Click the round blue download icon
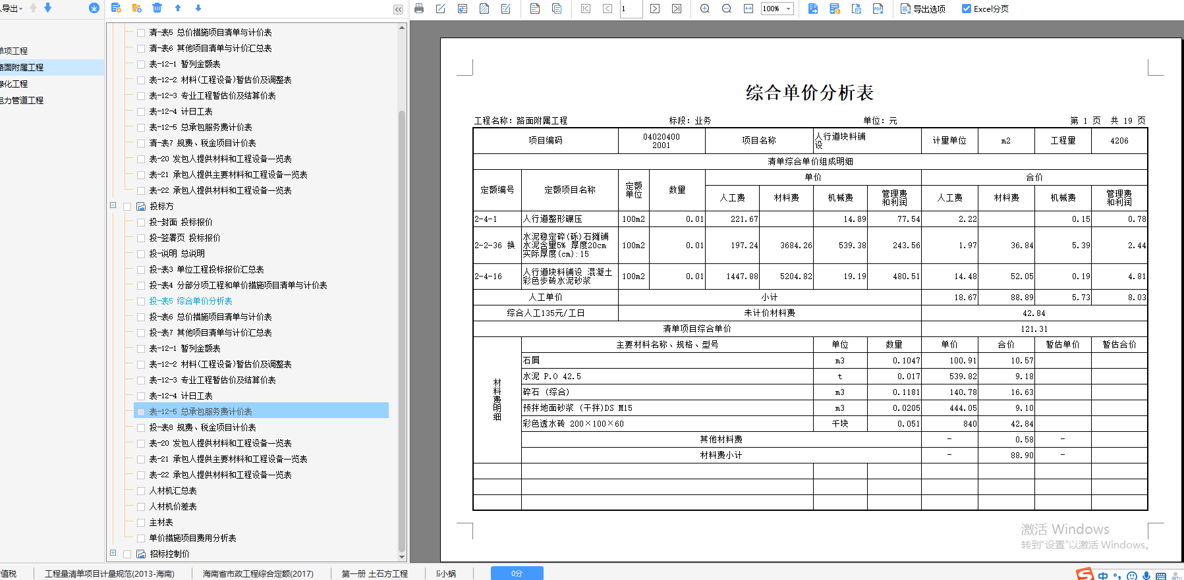 point(94,8)
